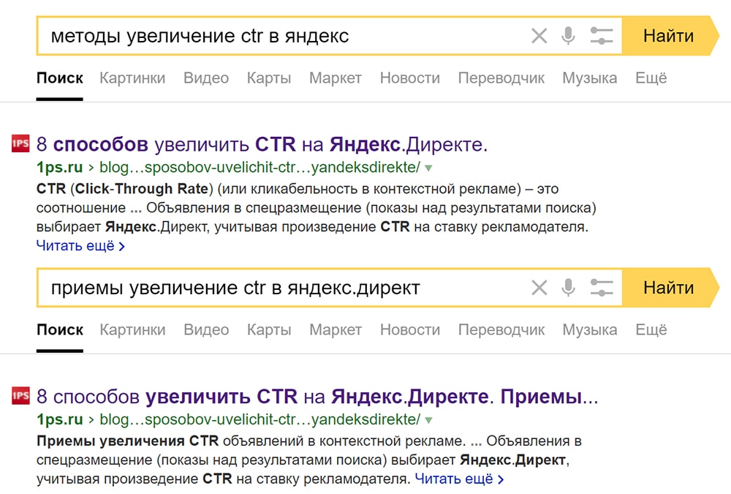Select Новости in the second navigation row

point(410,329)
